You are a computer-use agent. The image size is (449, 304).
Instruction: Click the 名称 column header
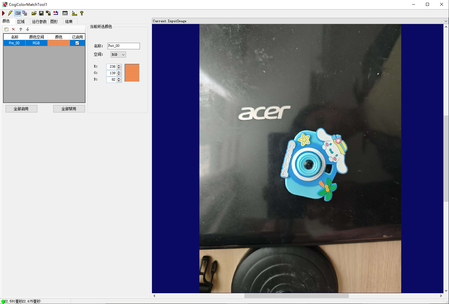point(14,37)
